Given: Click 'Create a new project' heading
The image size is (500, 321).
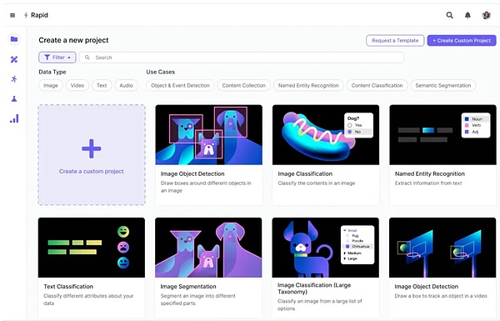Looking at the screenshot, I should pos(73,40).
